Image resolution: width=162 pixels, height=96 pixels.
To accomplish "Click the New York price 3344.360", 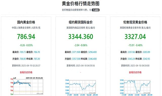I will [x=80, y=36].
